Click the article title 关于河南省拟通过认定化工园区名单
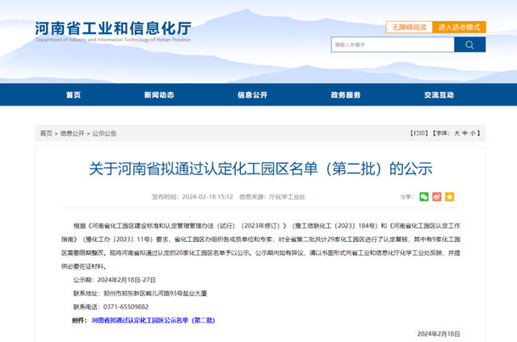The height and width of the screenshot is (342, 517). coord(260,169)
